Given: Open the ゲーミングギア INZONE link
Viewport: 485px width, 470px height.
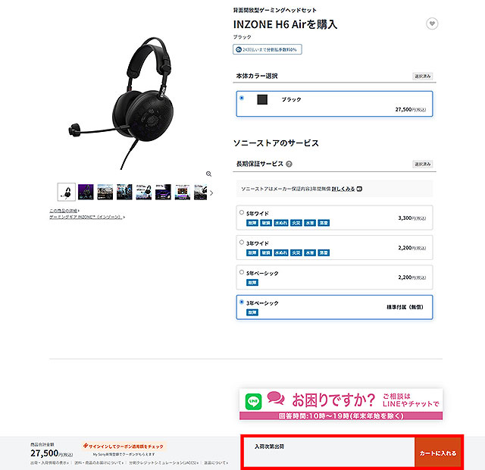Looking at the screenshot, I should click(87, 217).
